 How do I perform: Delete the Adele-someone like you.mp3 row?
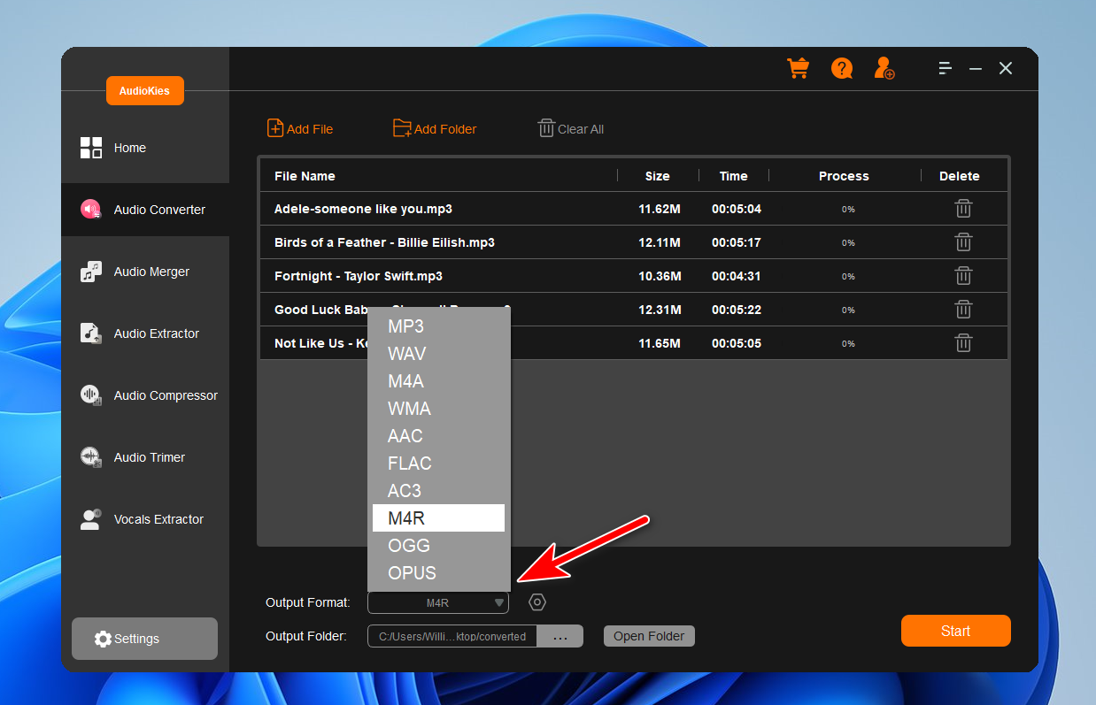(x=963, y=209)
